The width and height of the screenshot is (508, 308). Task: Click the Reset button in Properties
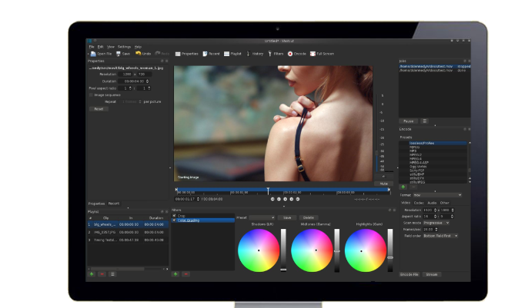99,109
